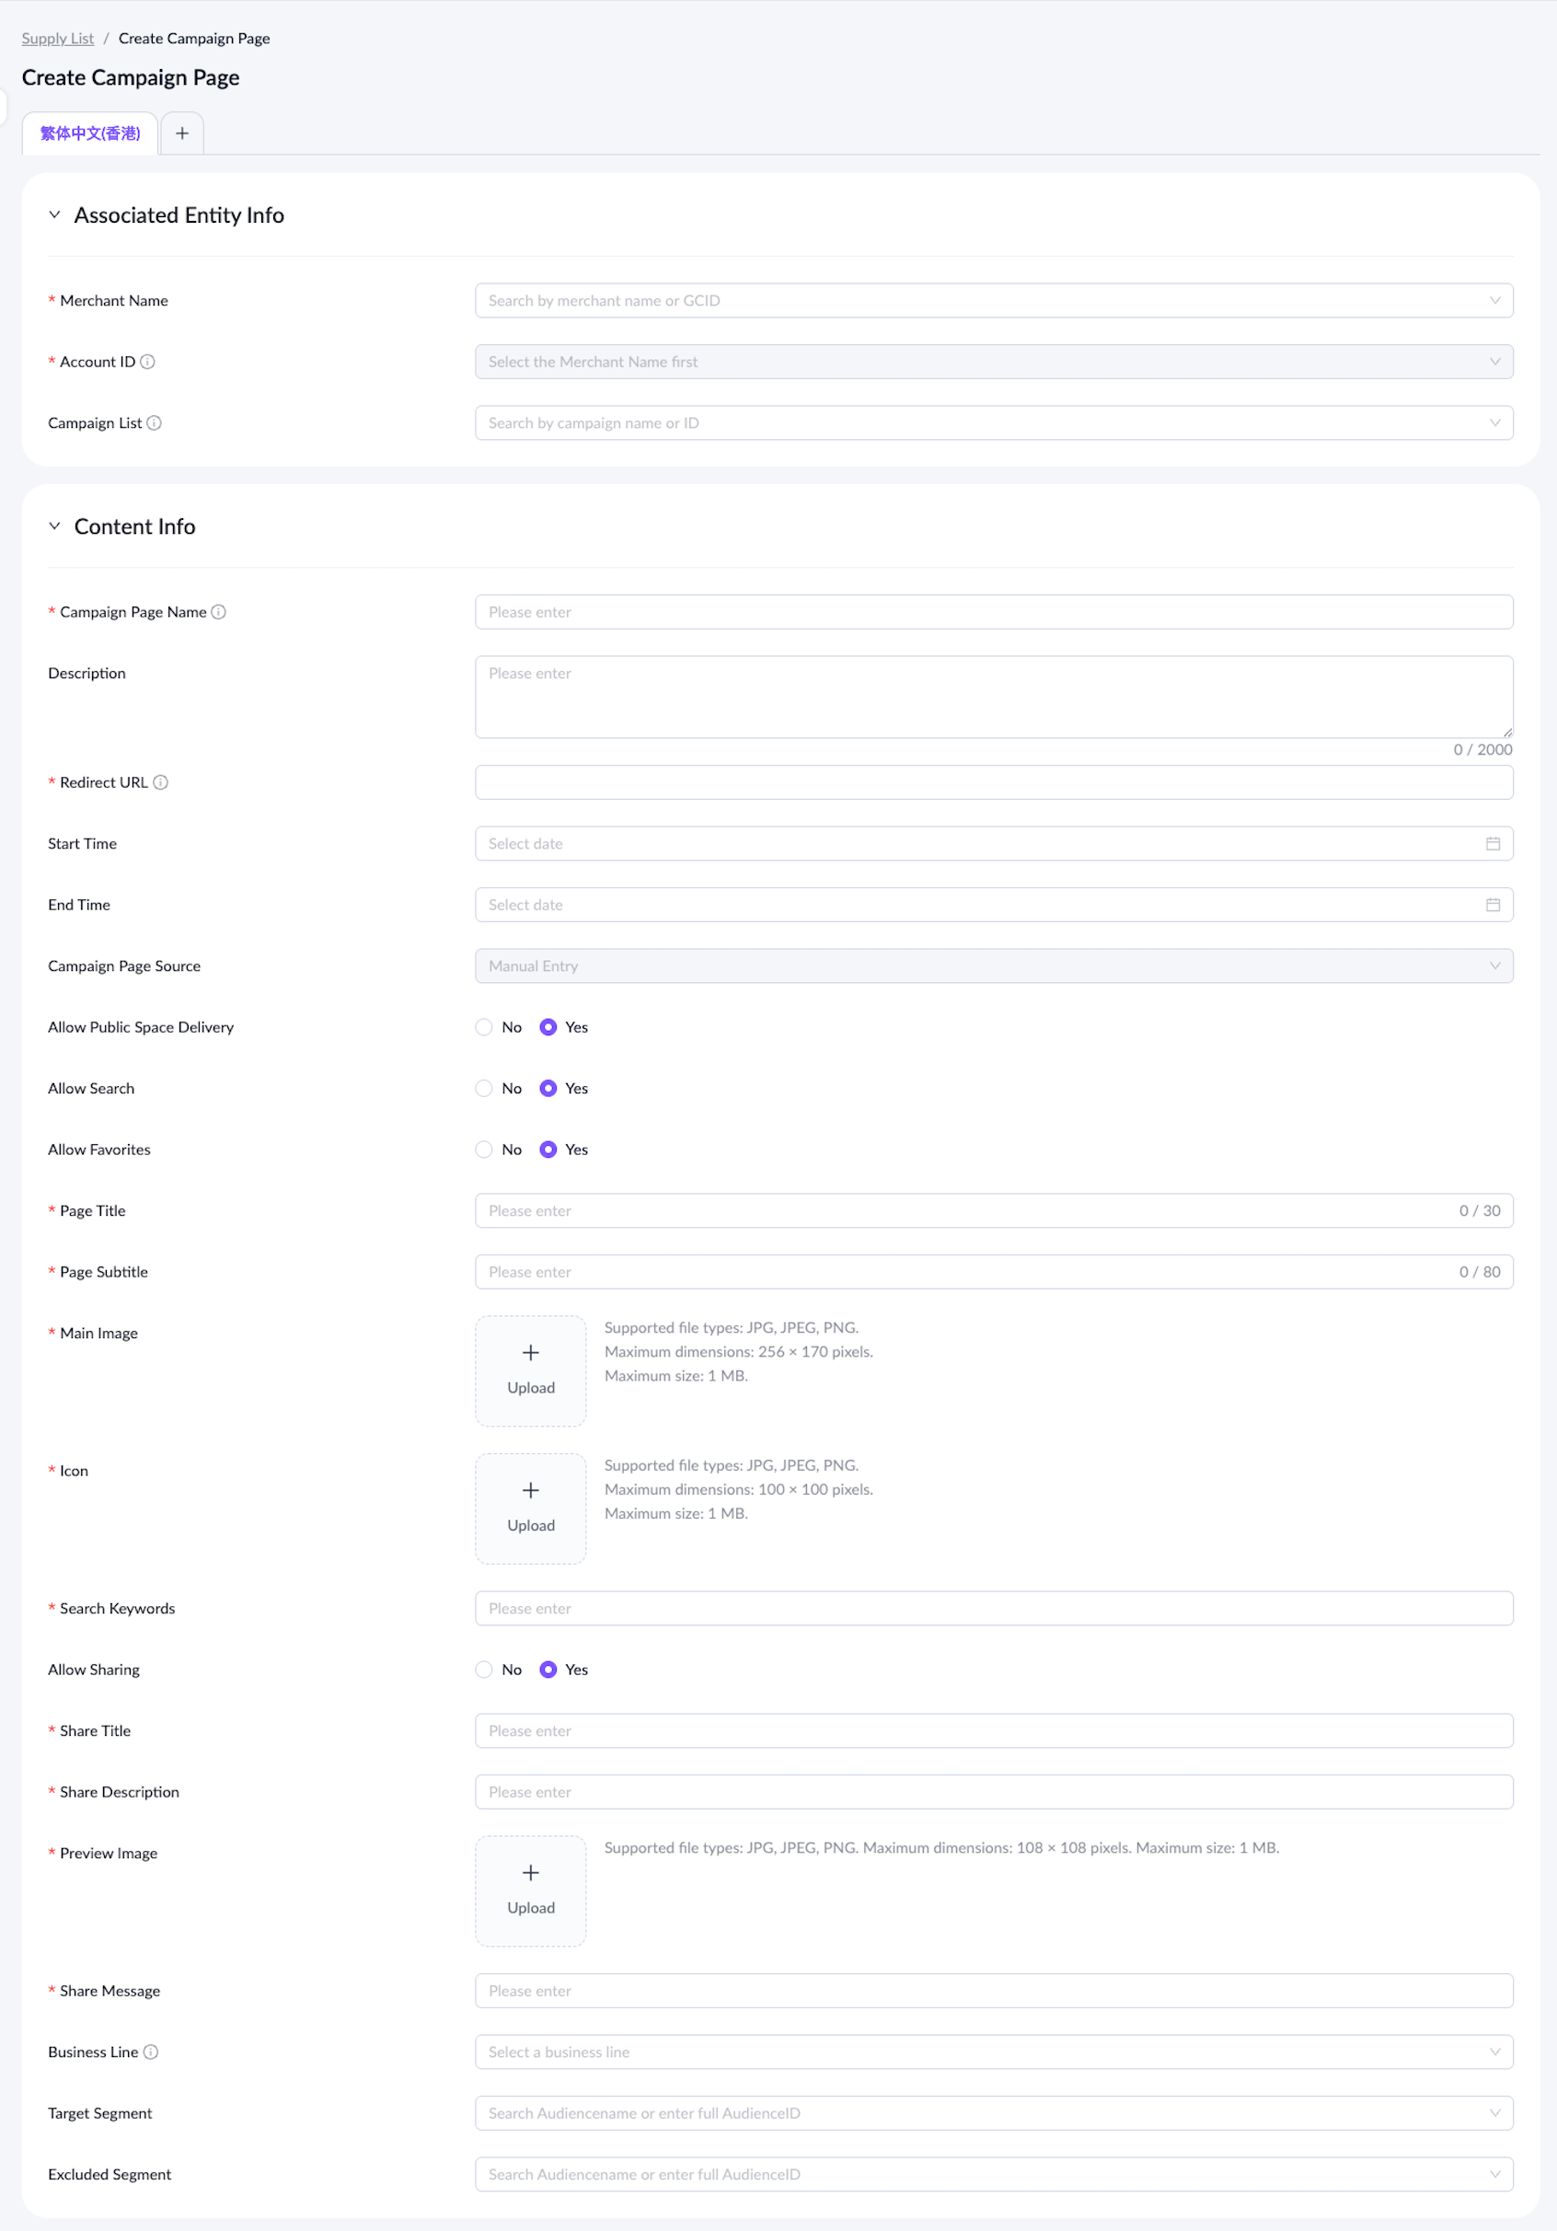Open the Business Line dropdown
Screen dimensions: 1557x2231
coord(994,2052)
